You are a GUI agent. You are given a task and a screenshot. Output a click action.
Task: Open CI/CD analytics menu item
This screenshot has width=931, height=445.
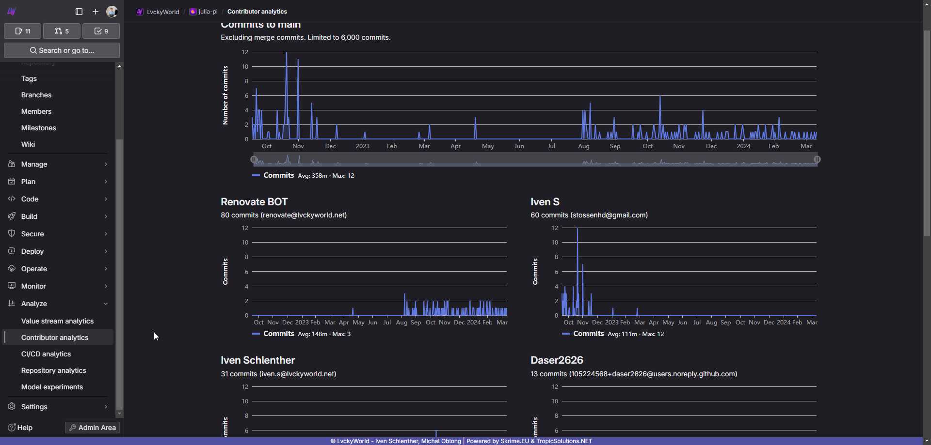point(46,354)
